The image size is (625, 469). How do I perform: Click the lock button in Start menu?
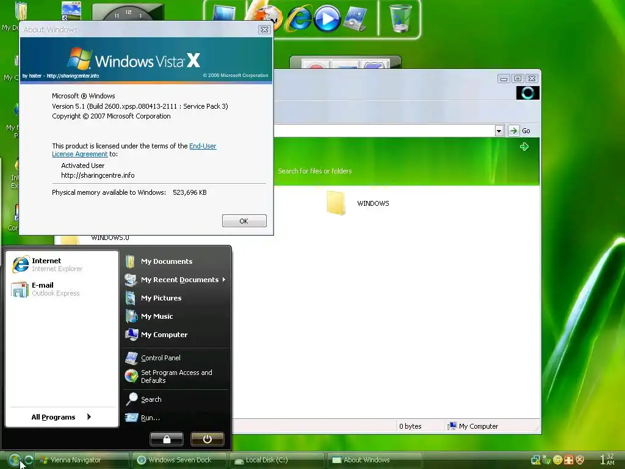167,439
